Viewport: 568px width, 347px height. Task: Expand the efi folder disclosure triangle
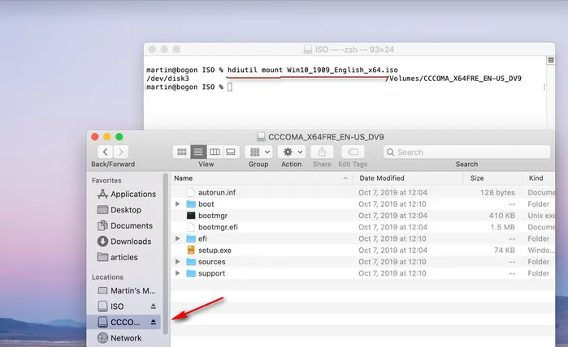tap(178, 239)
